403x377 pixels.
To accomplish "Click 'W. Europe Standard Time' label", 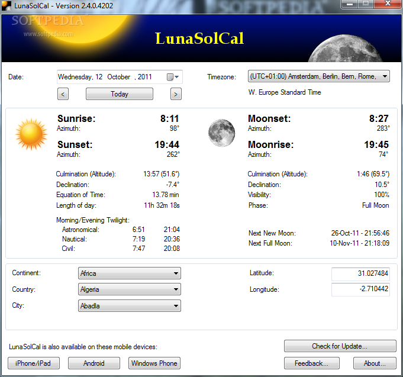I will (285, 92).
